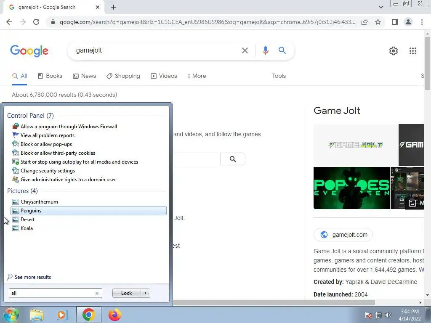Click network tray icon
Screen dimensions: 431x323
(x=378, y=315)
